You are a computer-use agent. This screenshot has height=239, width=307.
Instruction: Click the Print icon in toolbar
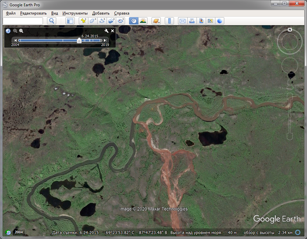coord(192,21)
